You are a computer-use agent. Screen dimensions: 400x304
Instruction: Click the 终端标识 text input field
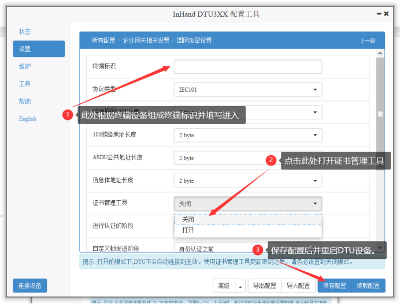pyautogui.click(x=247, y=67)
